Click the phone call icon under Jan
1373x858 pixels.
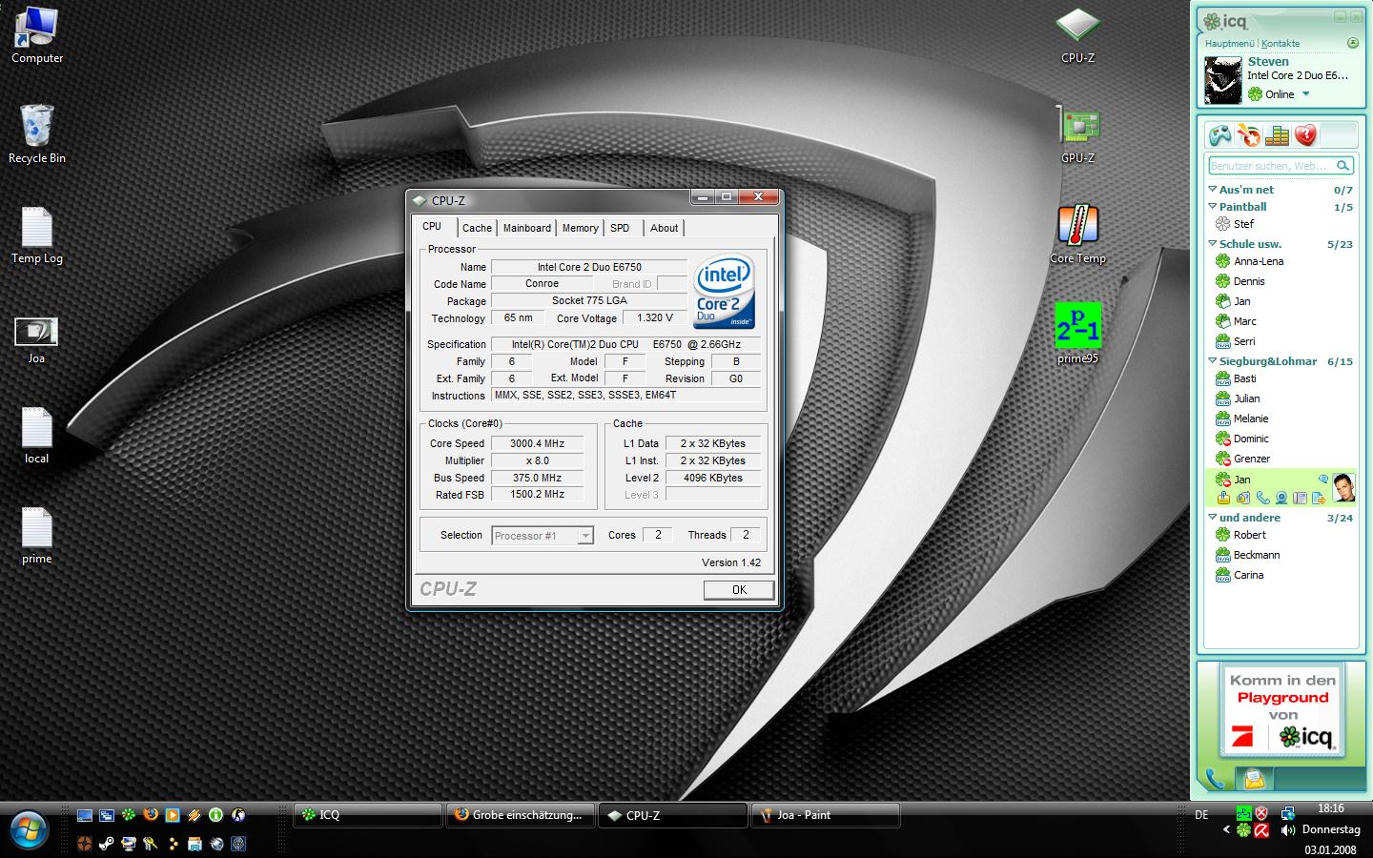[1262, 498]
